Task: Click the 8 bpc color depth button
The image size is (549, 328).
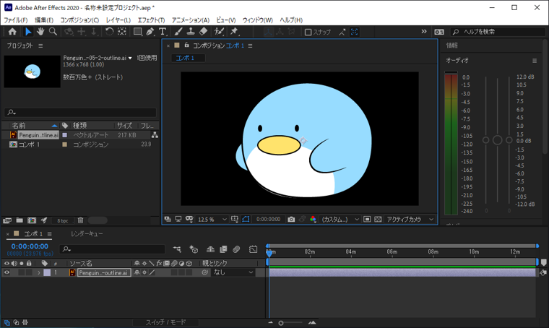Action: tap(63, 220)
